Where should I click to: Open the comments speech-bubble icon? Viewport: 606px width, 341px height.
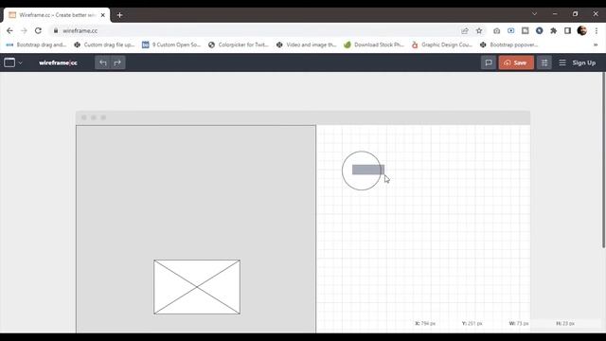[x=489, y=63]
